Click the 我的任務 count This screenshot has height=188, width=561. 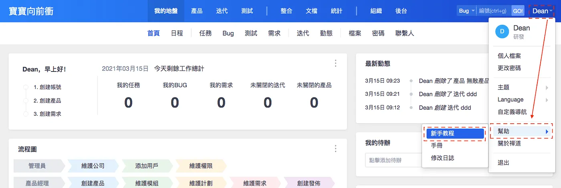pyautogui.click(x=128, y=103)
